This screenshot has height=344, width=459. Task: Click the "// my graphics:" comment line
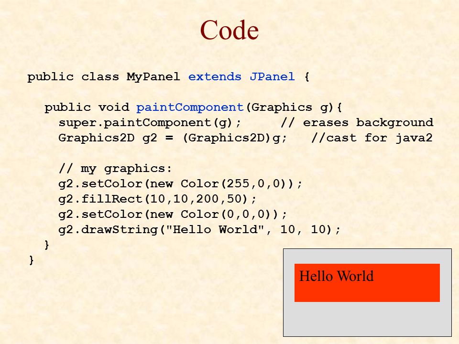(x=115, y=169)
